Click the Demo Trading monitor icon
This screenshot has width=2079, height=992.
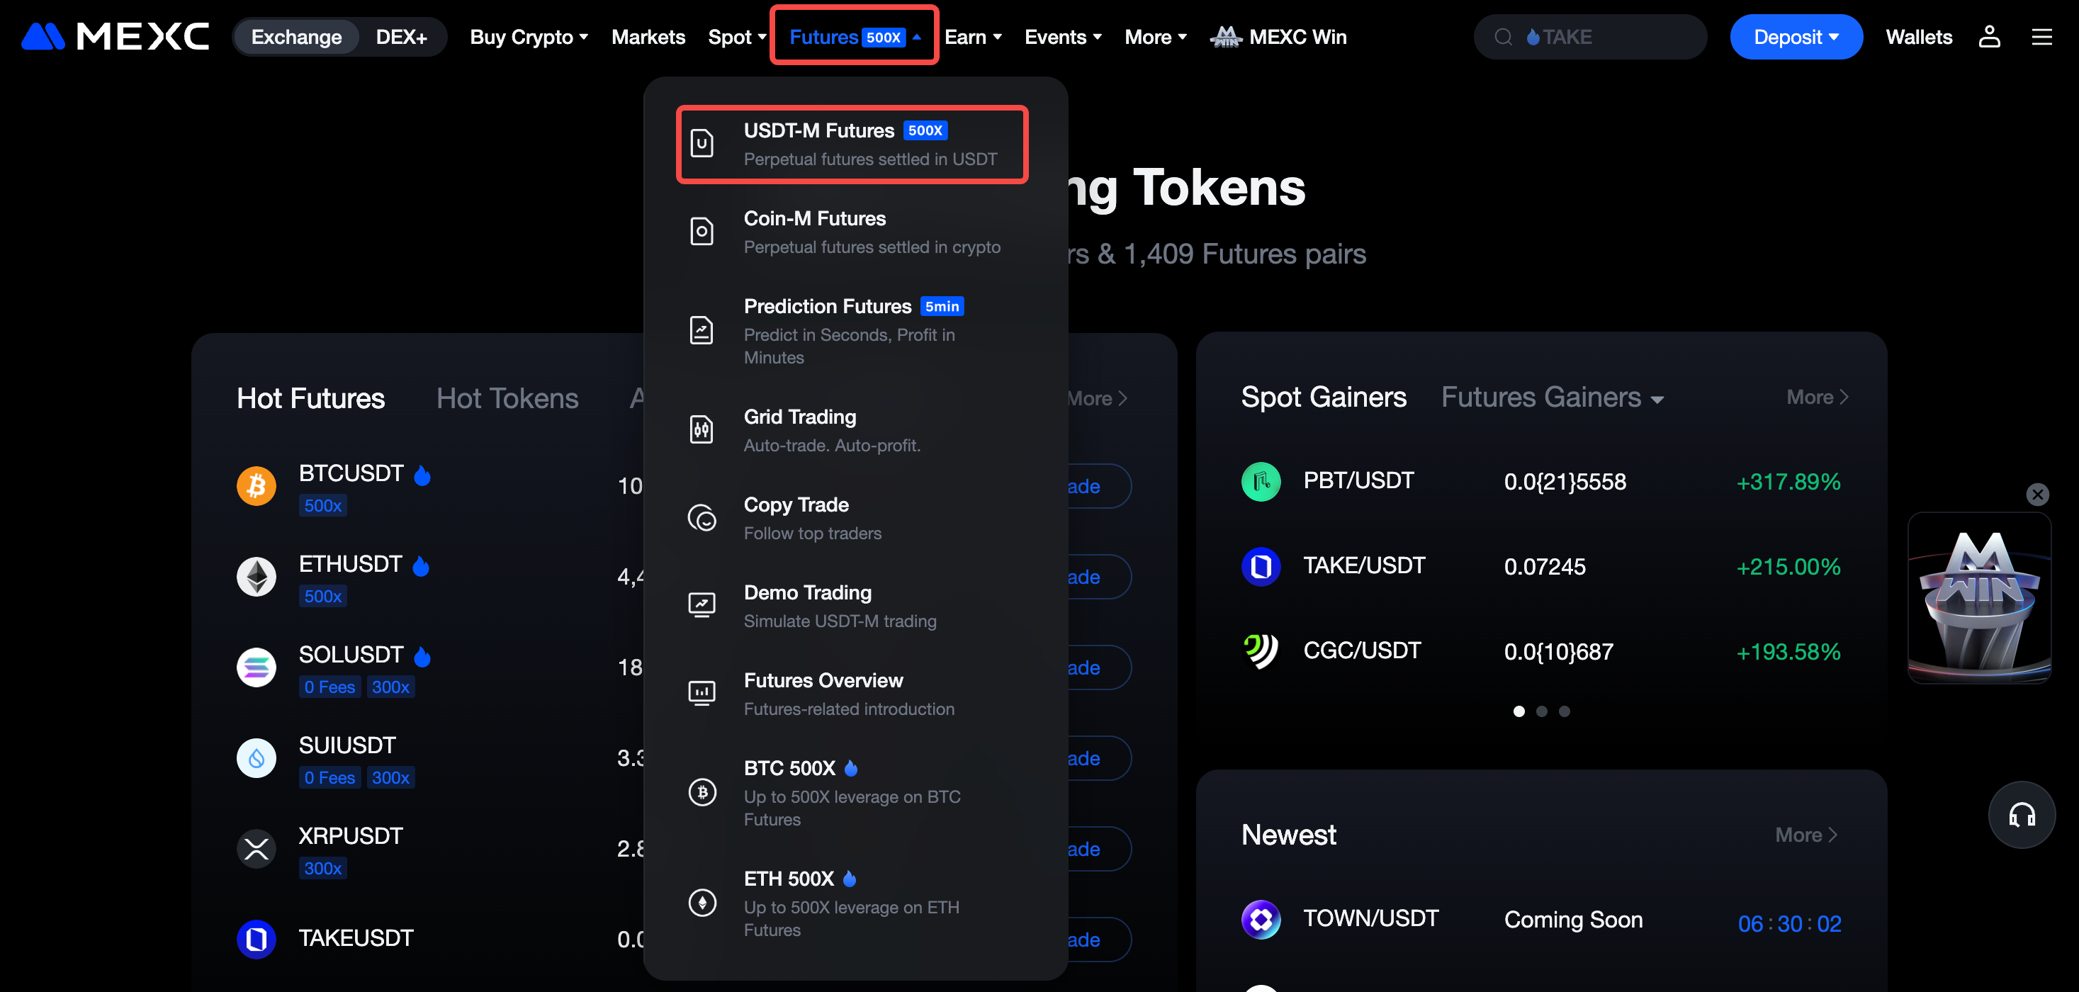(702, 605)
